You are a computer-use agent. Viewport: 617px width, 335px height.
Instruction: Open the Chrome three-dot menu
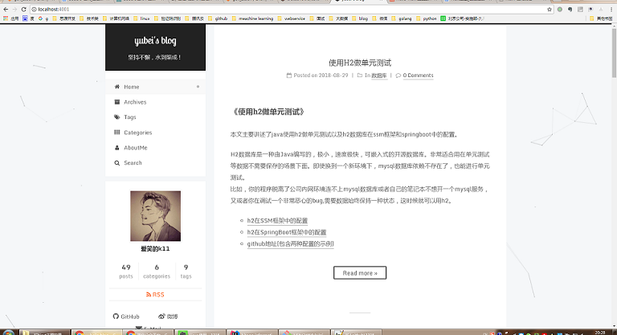tap(611, 10)
